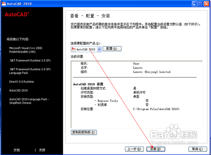The height and width of the screenshot is (155, 211).
Task: Select first '.NET Framework Runtime 3.5 SP1' entry
Action: coord(30,61)
